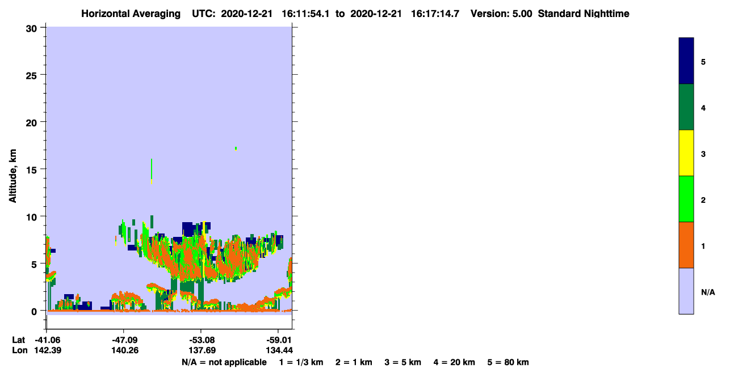Click the 'Standard Nighttime' title text
Image resolution: width=738 pixels, height=378 pixels.
click(x=584, y=14)
